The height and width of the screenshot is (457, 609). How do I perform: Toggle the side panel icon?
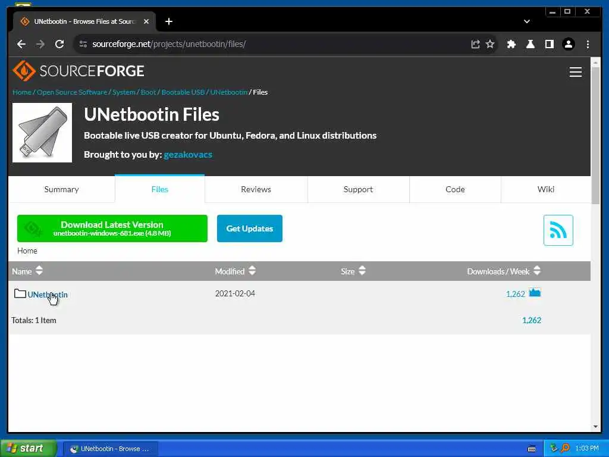549,44
